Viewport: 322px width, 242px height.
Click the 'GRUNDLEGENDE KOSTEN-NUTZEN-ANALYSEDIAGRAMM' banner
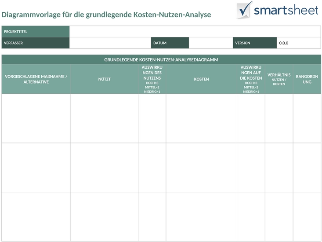161,60
